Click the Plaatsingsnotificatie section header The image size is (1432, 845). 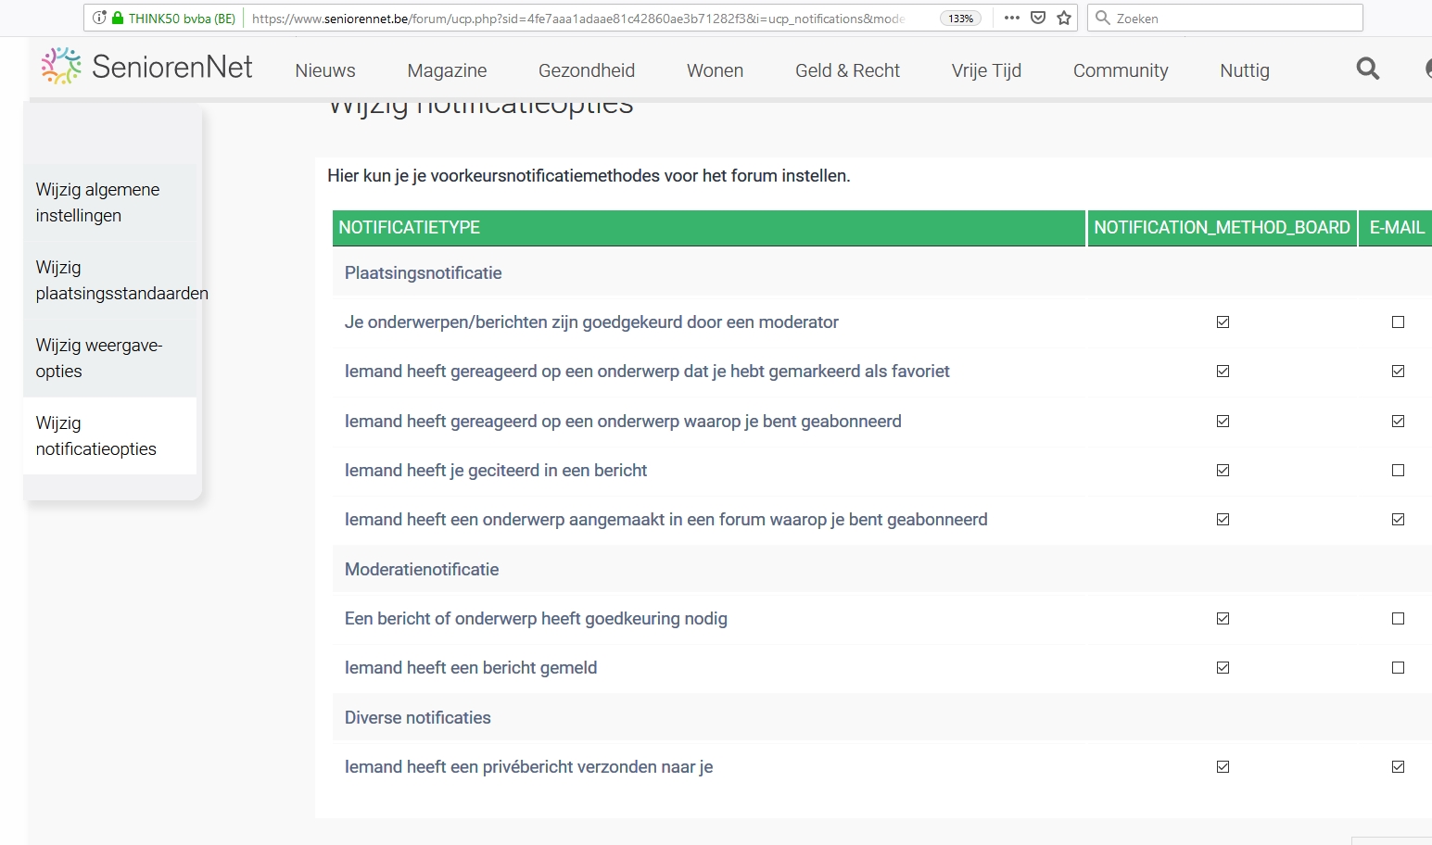[x=423, y=273]
